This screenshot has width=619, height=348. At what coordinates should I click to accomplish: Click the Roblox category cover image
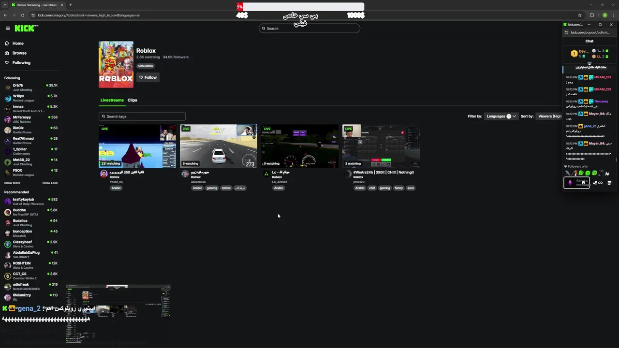click(116, 64)
